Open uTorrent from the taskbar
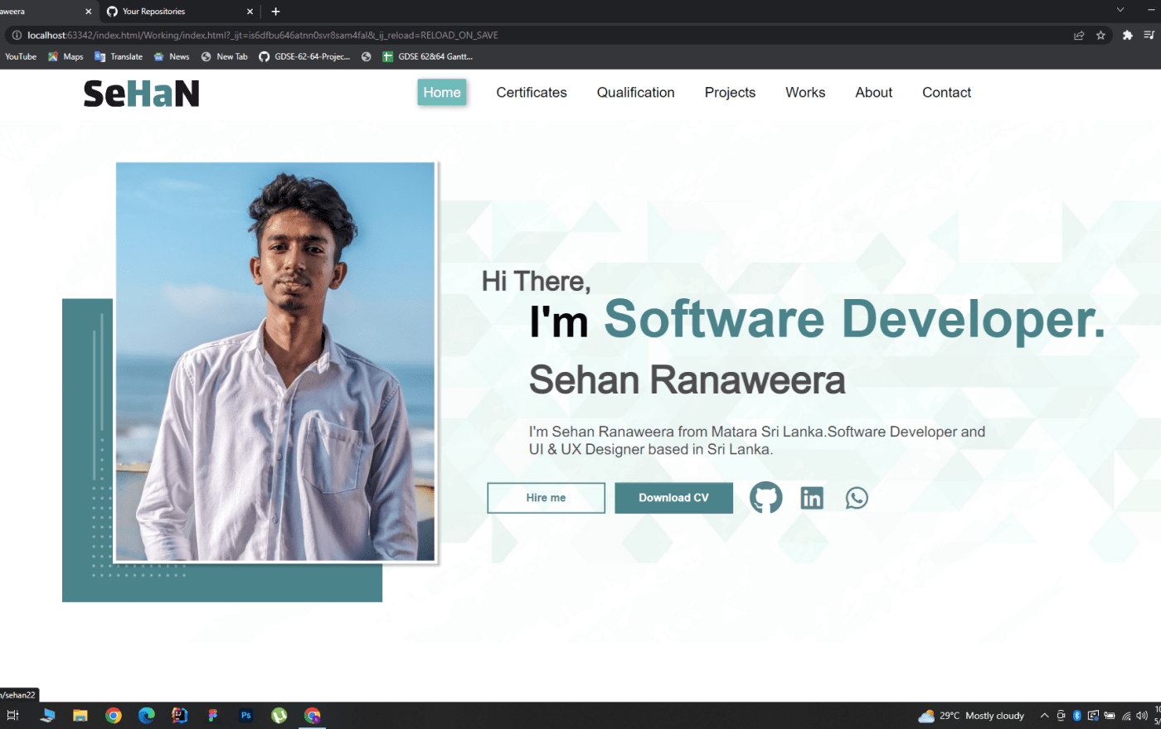The width and height of the screenshot is (1161, 729). (279, 716)
